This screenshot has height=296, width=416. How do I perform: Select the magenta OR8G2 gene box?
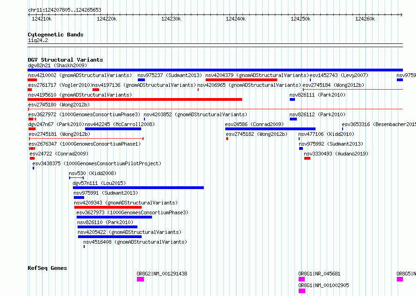click(140, 279)
